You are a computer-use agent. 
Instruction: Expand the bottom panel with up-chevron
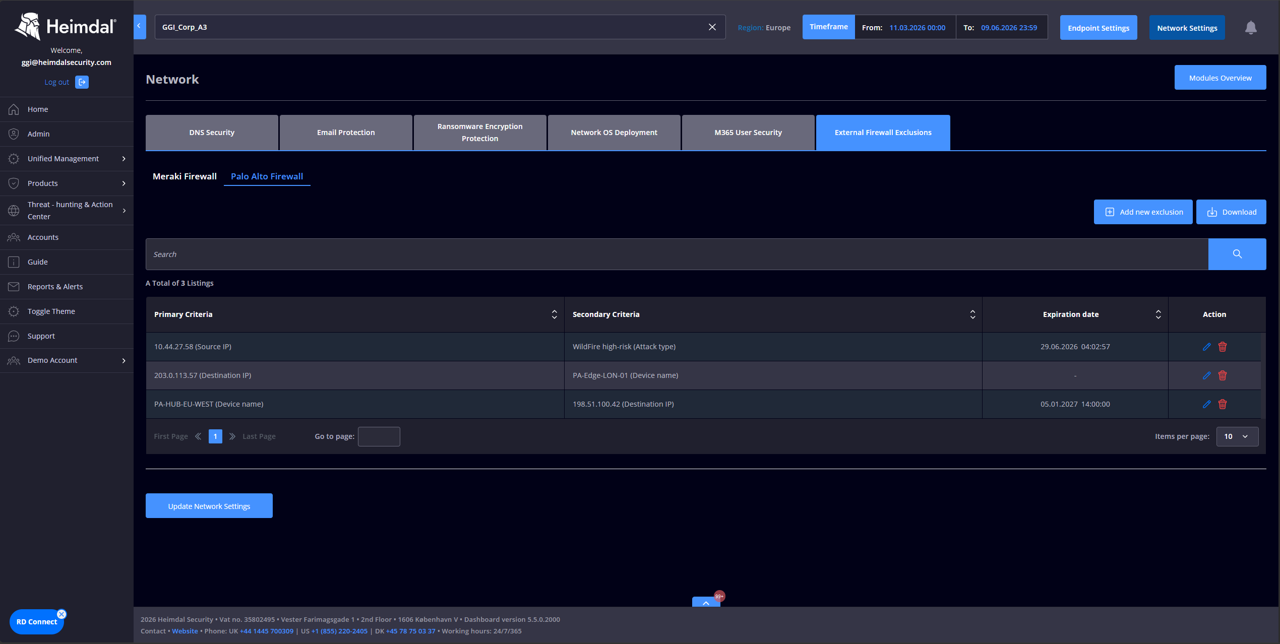pyautogui.click(x=706, y=602)
